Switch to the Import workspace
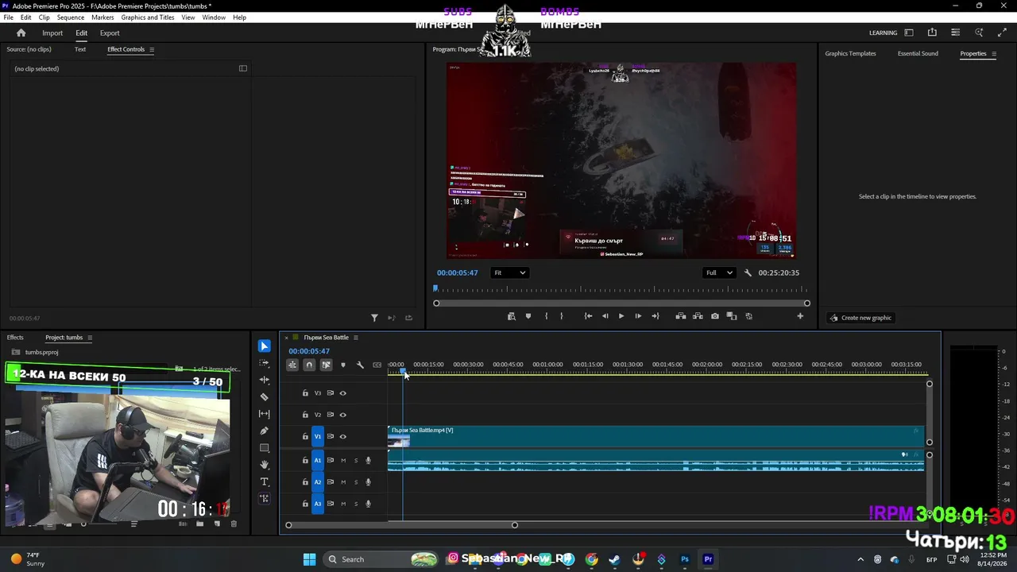This screenshot has width=1017, height=572. pyautogui.click(x=52, y=33)
